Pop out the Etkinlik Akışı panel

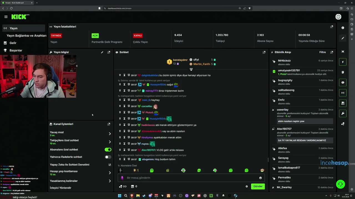pos(331,52)
